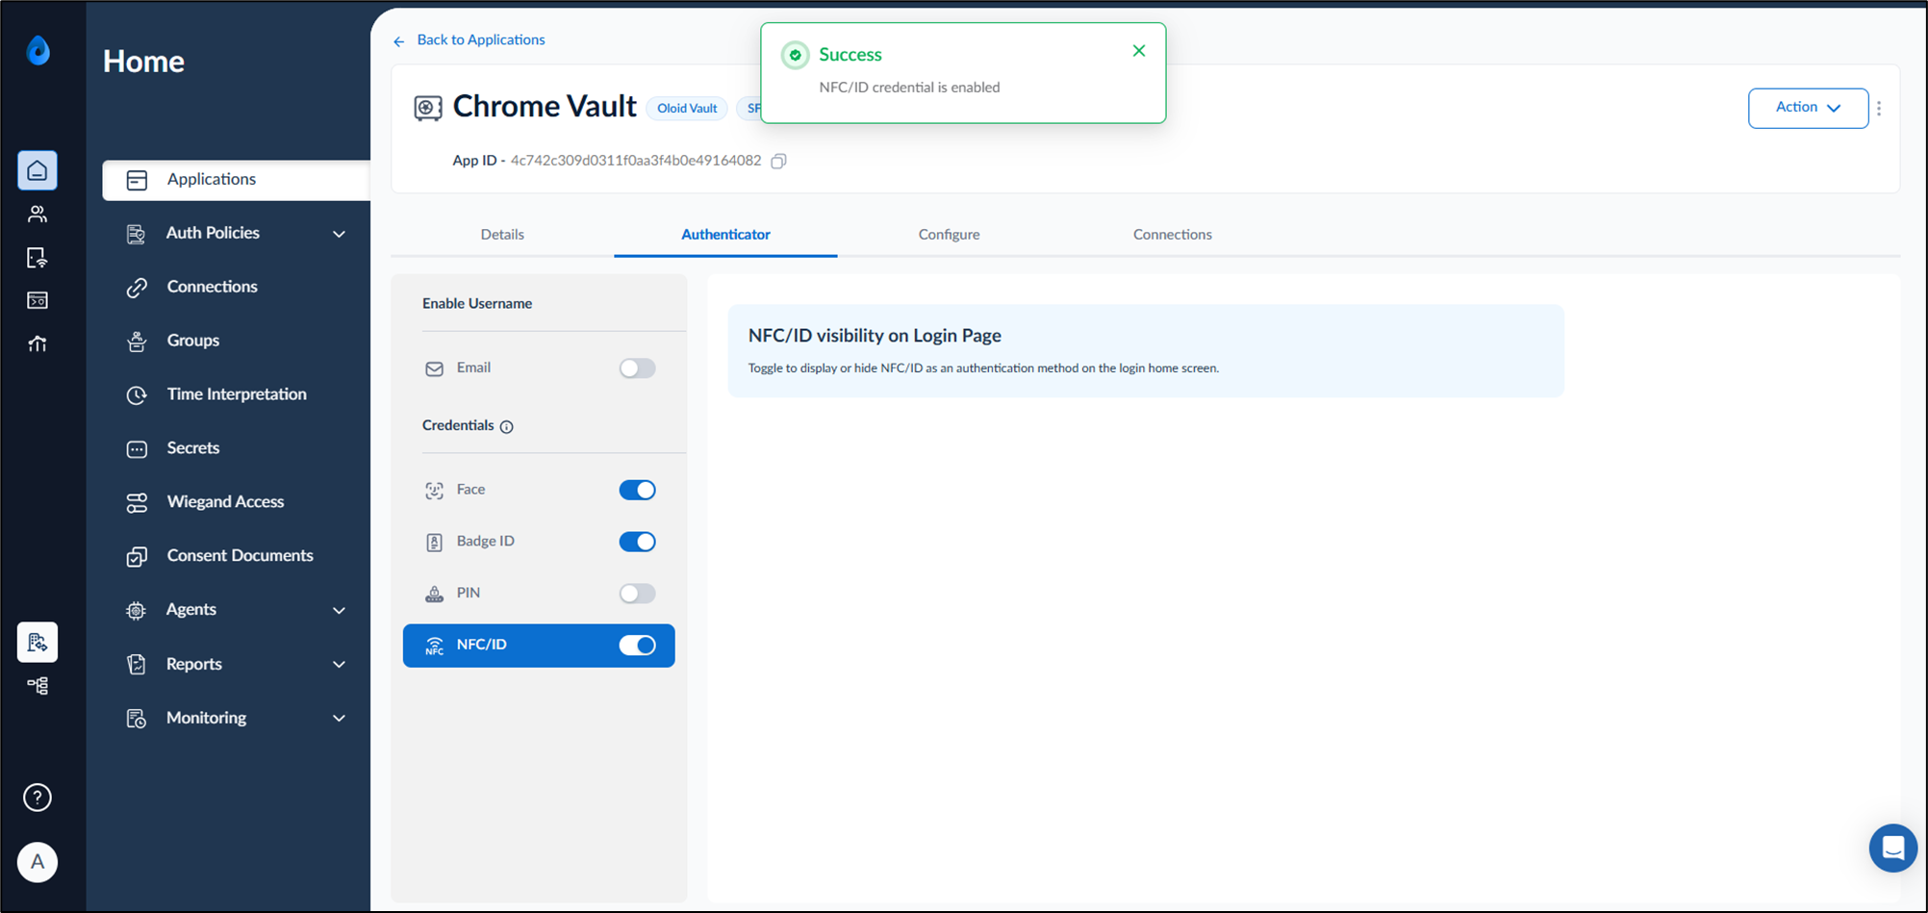The height and width of the screenshot is (913, 1928).
Task: Open the highlighted policy document rail icon
Action: coord(38,642)
